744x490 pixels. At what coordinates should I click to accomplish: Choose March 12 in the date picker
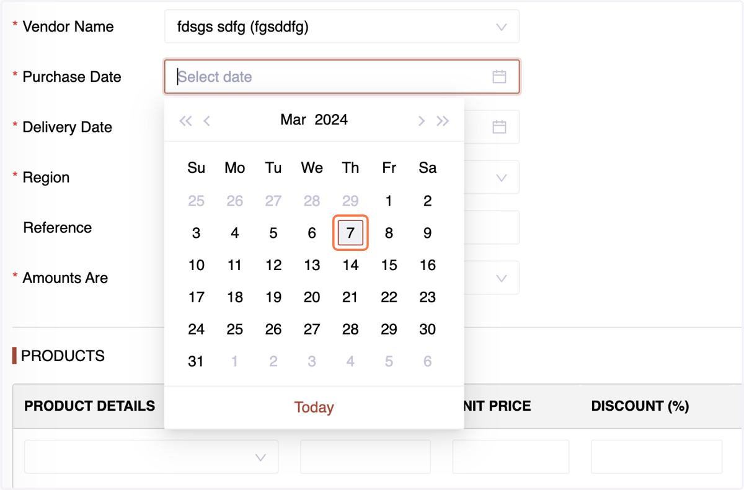[x=273, y=265]
